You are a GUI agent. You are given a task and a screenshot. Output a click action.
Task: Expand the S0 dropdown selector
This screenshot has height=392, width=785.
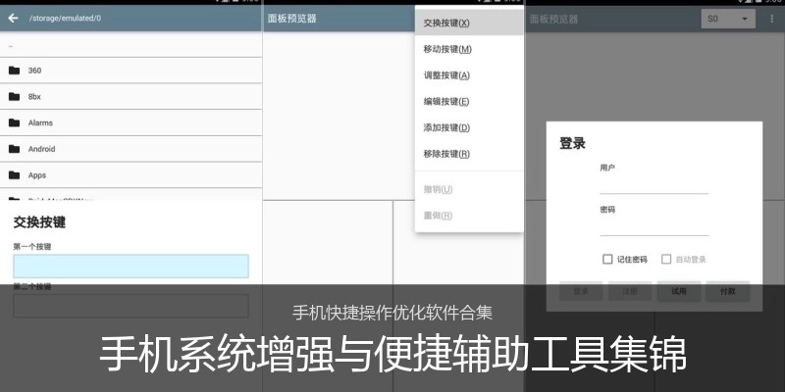727,20
